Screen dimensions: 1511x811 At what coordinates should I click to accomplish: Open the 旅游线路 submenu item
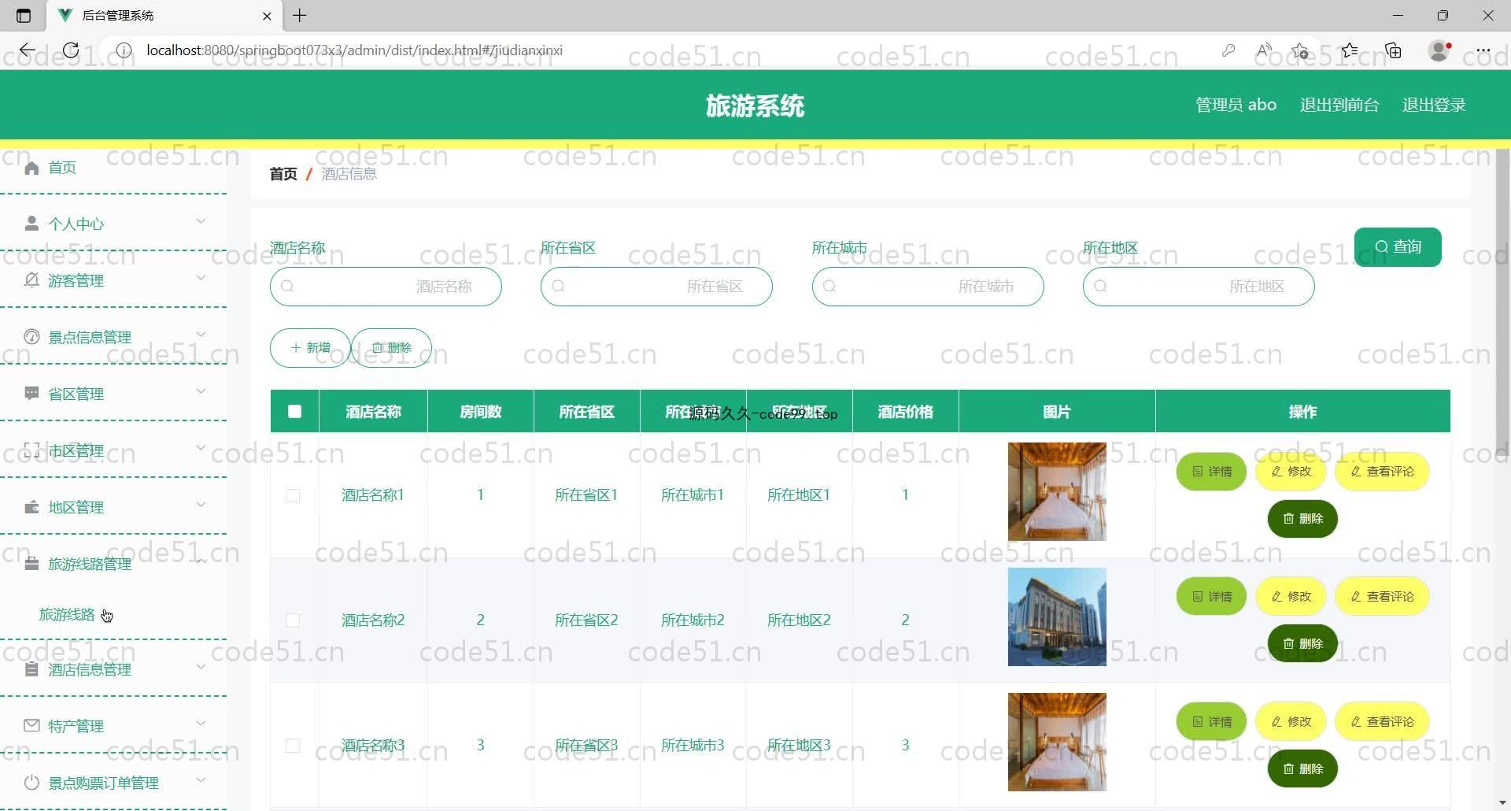click(x=67, y=615)
